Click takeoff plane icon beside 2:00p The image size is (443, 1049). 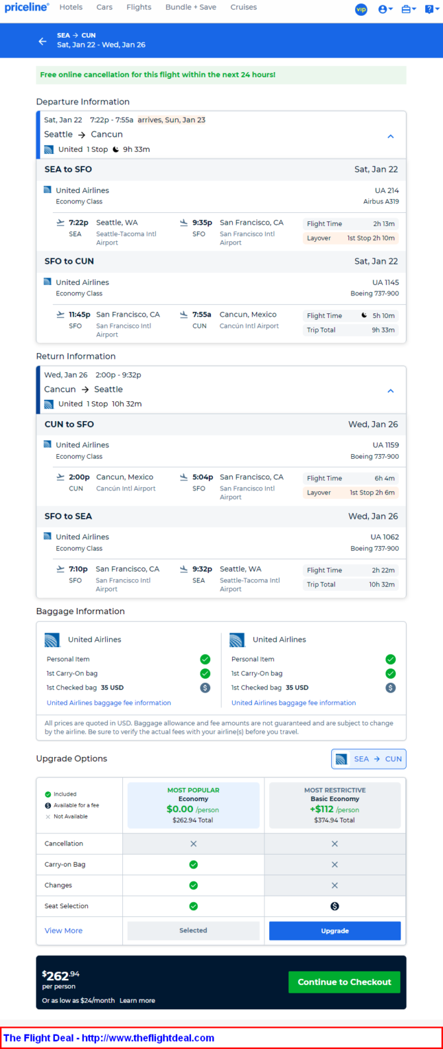[x=61, y=477]
